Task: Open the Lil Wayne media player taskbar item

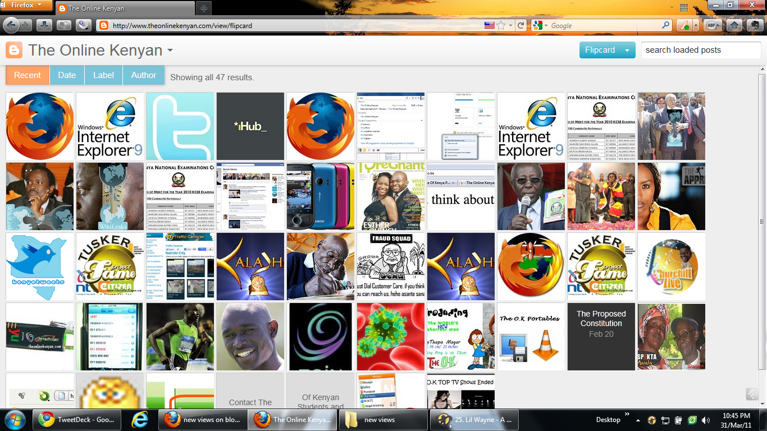Action: coord(474,419)
